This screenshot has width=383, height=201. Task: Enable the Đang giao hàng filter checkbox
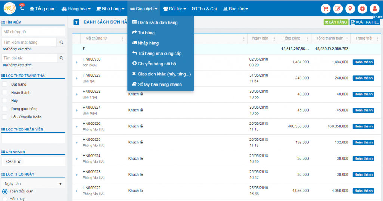[x=4, y=109]
